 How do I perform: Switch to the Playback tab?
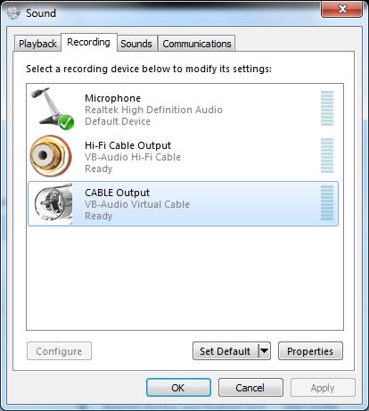pos(37,44)
